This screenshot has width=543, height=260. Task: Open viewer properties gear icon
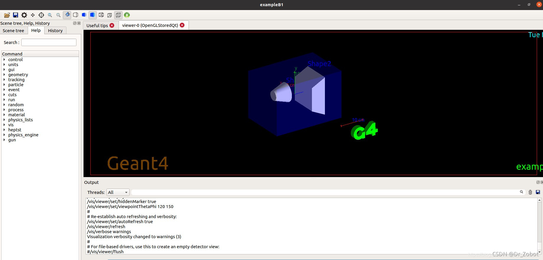[24, 15]
